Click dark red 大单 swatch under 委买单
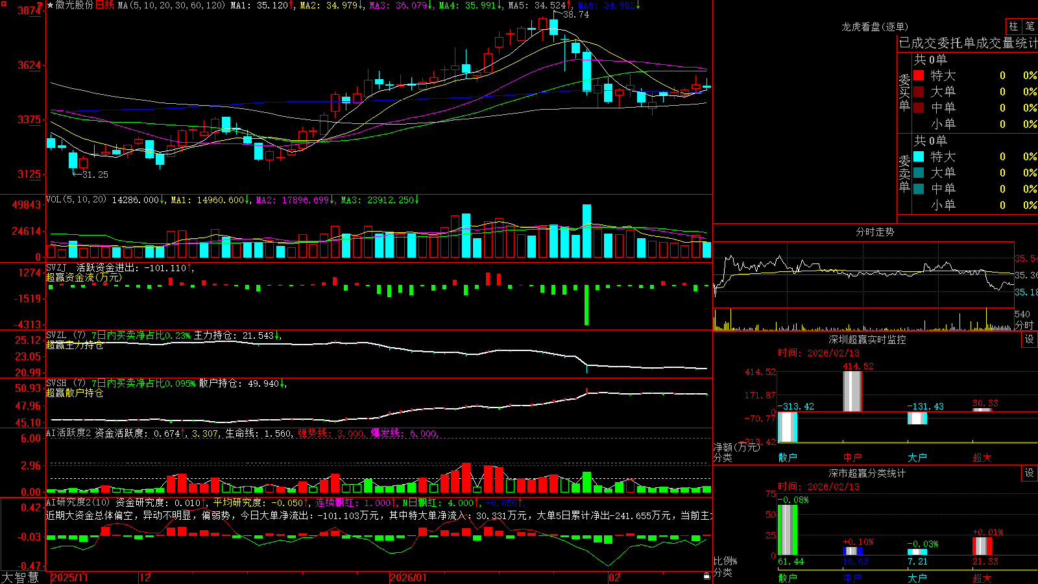Viewport: 1038px width, 584px height. coord(919,91)
